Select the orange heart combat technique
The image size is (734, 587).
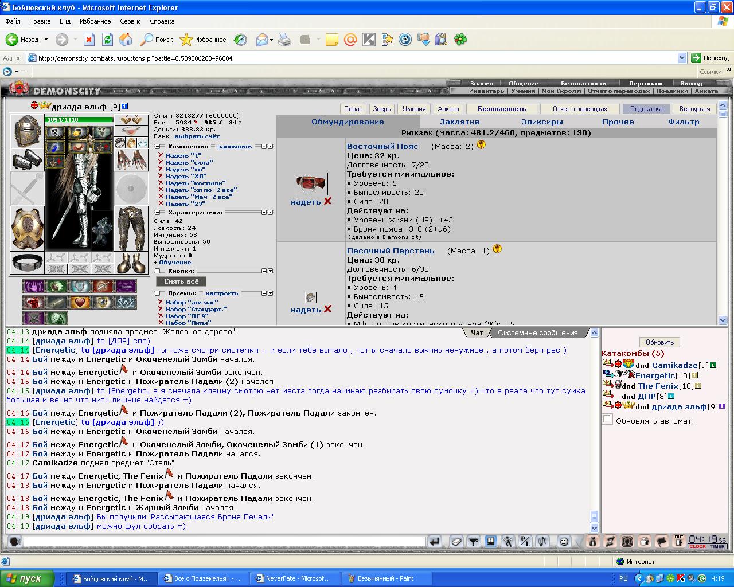point(80,302)
